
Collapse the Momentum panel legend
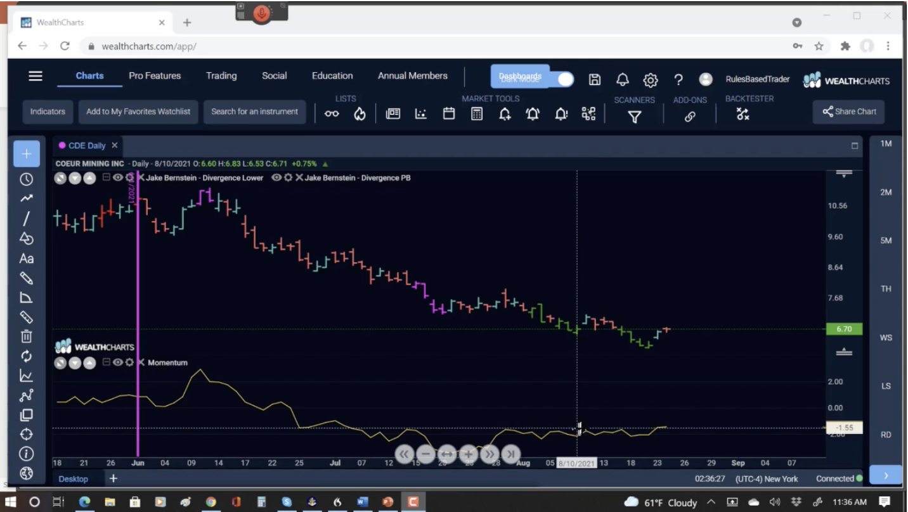coord(107,362)
